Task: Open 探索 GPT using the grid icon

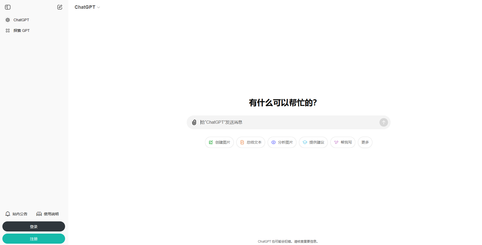Action: (7, 30)
